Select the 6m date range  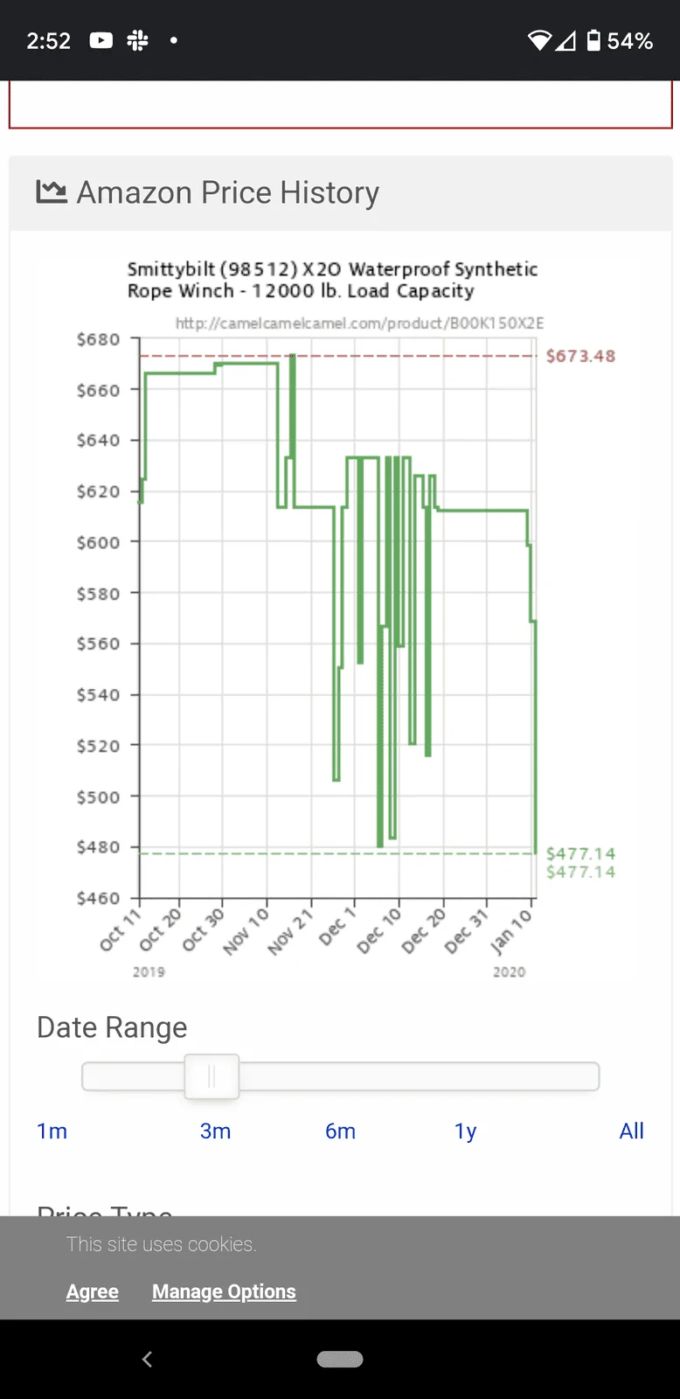[340, 1131]
